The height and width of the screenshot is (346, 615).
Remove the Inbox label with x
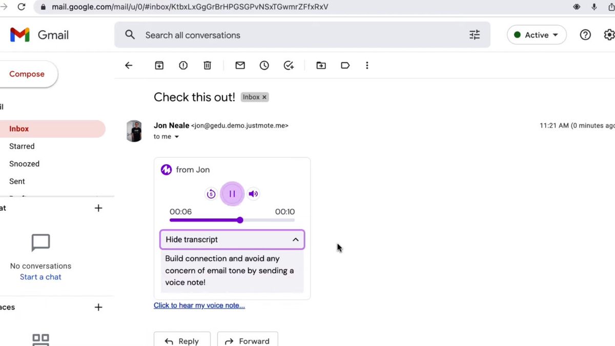264,97
